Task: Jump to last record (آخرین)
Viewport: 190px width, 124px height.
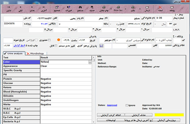Action: tap(44, 9)
